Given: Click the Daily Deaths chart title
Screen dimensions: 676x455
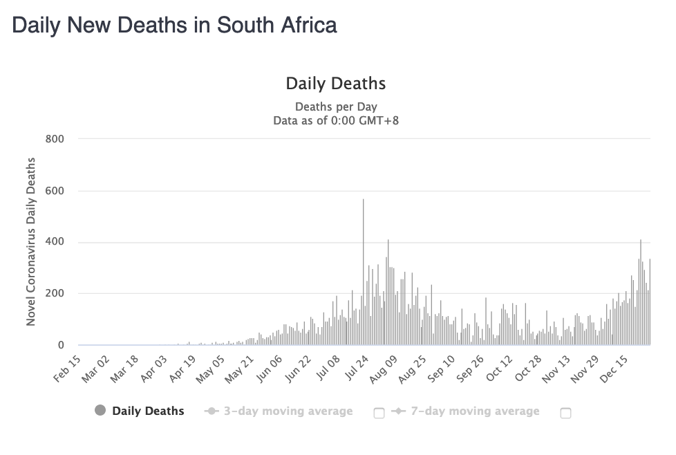Looking at the screenshot, I should pyautogui.click(x=336, y=84).
